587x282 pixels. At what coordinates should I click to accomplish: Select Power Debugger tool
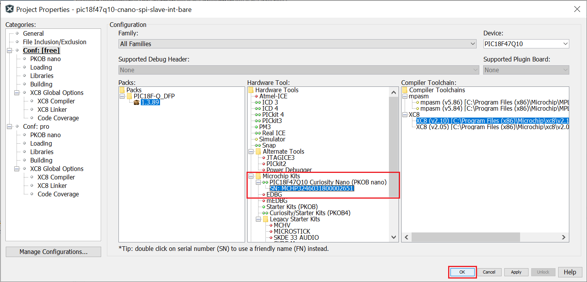tap(289, 170)
